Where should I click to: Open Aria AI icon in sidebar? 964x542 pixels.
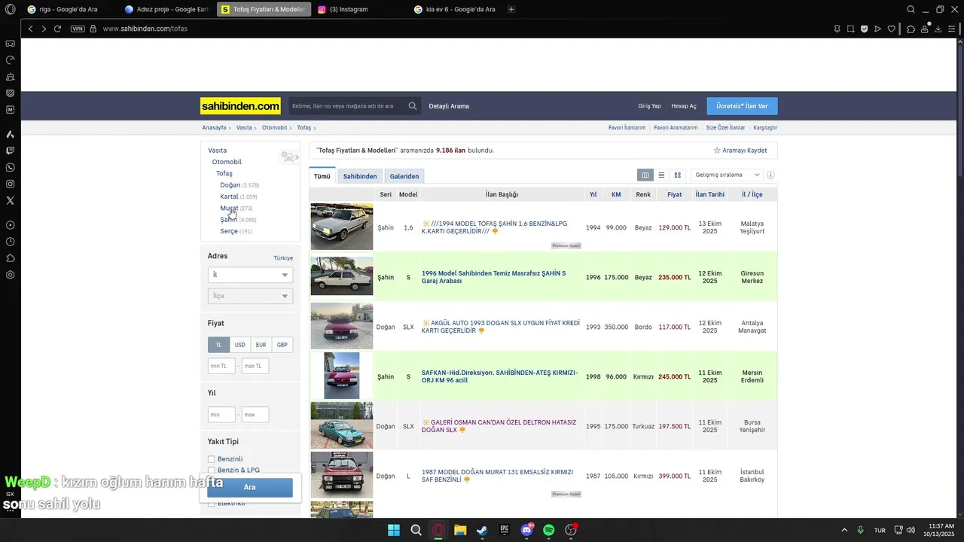pyautogui.click(x=11, y=134)
